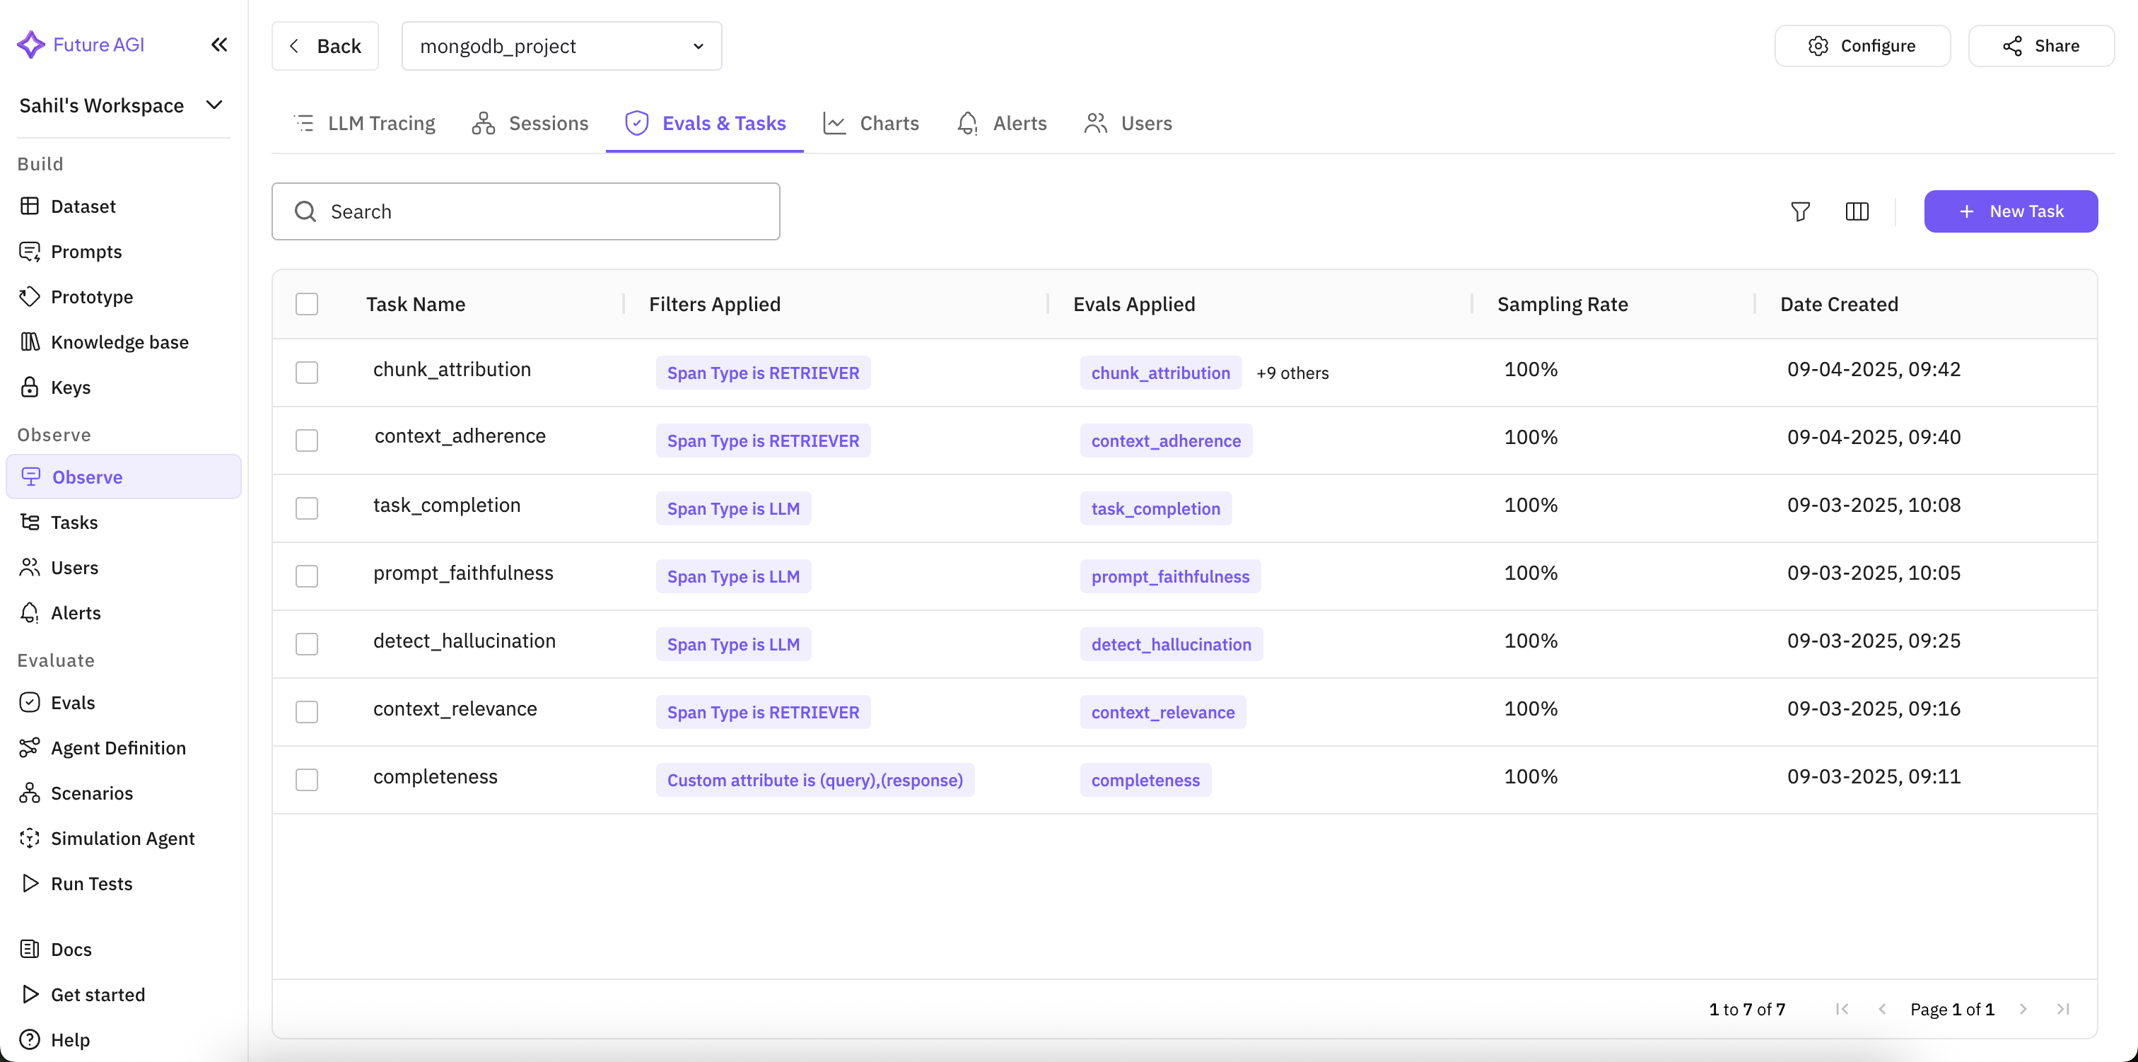Select all tasks with header checkbox
This screenshot has height=1062, width=2138.
[306, 304]
